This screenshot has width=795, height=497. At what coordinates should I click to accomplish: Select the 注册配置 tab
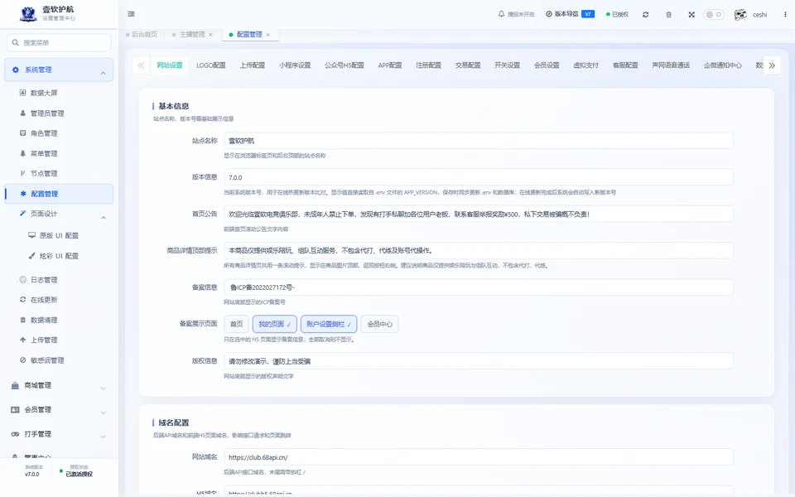point(428,65)
